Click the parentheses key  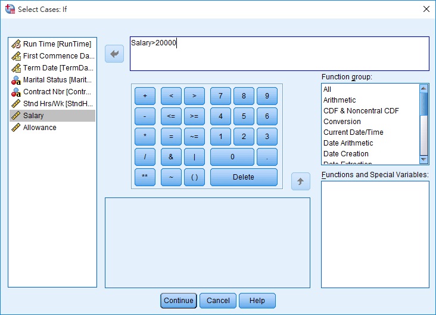(194, 177)
